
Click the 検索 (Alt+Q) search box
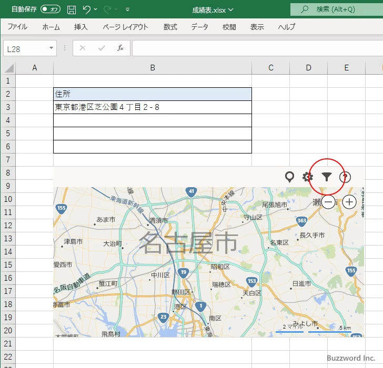click(x=337, y=9)
